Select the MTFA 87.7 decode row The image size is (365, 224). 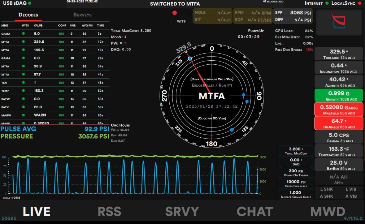click(55, 75)
